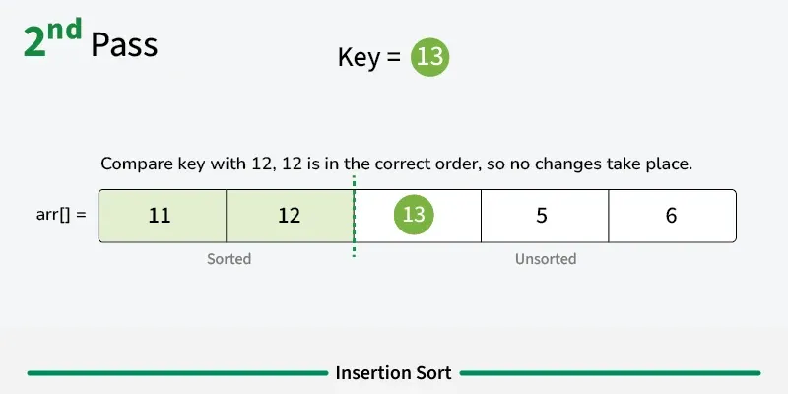Click the array cell containing 11

pos(161,216)
